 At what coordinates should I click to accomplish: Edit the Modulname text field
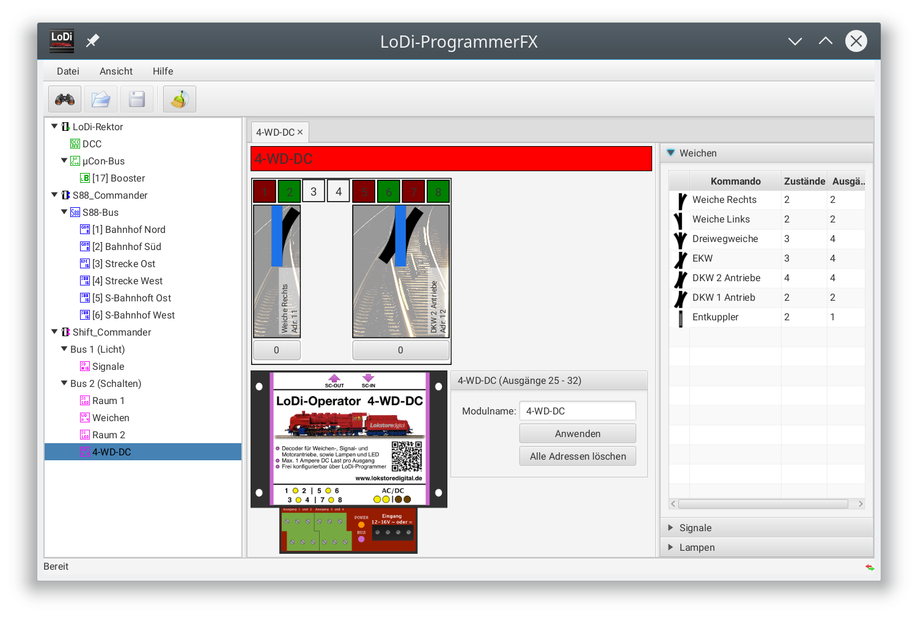click(577, 410)
